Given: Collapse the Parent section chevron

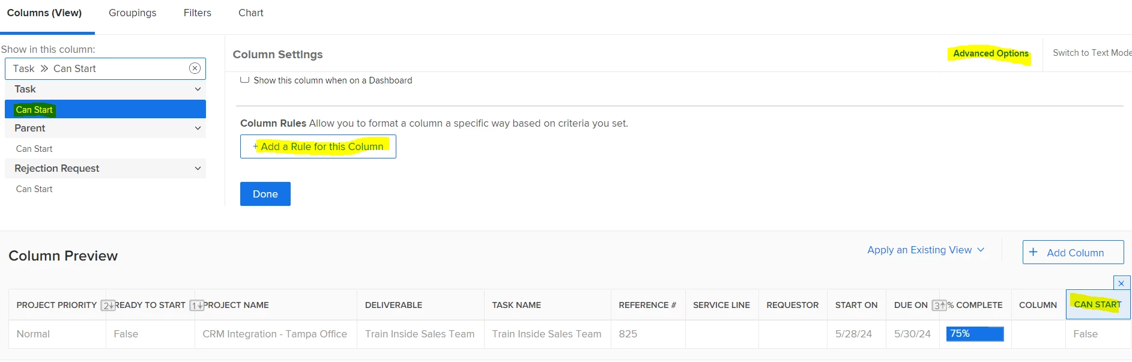Looking at the screenshot, I should (198, 128).
